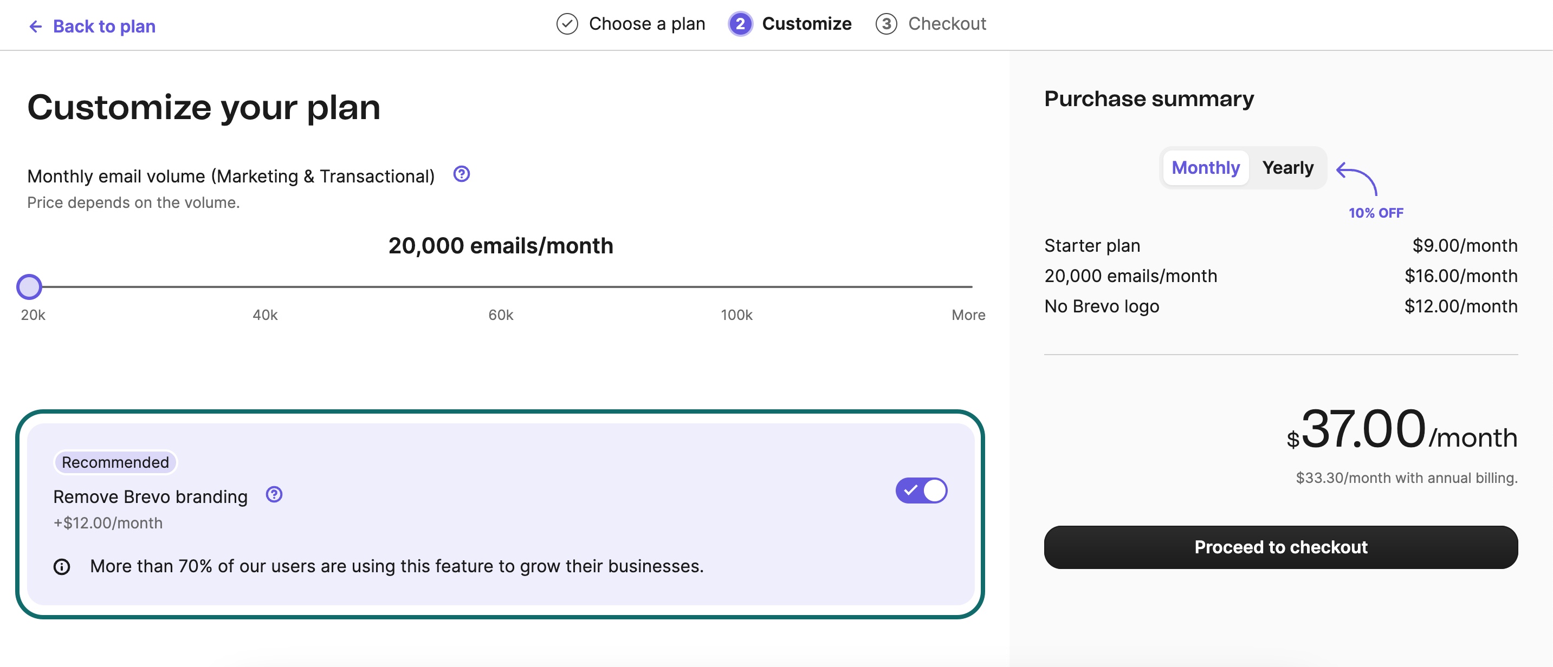Go back via Back to plan link
This screenshot has height=667, width=1553.
(x=104, y=27)
